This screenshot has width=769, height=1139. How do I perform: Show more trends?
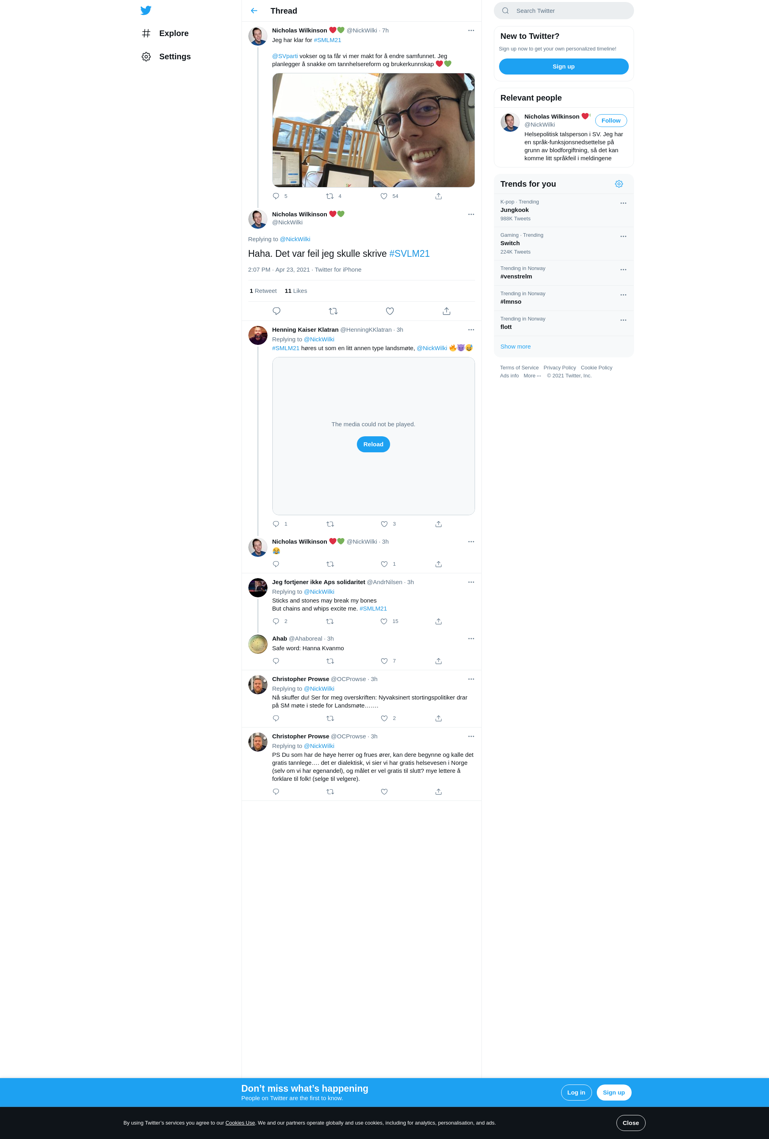click(515, 347)
